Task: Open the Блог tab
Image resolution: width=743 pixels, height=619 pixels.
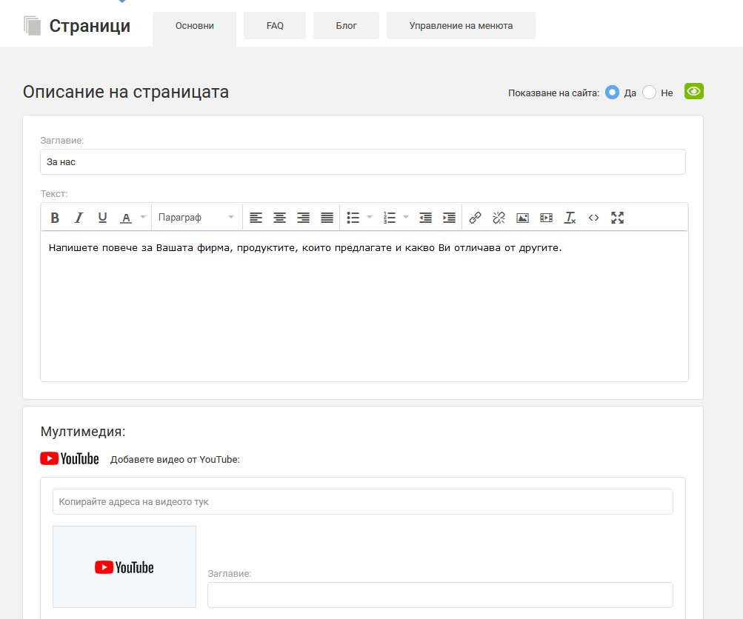Action: (x=347, y=26)
